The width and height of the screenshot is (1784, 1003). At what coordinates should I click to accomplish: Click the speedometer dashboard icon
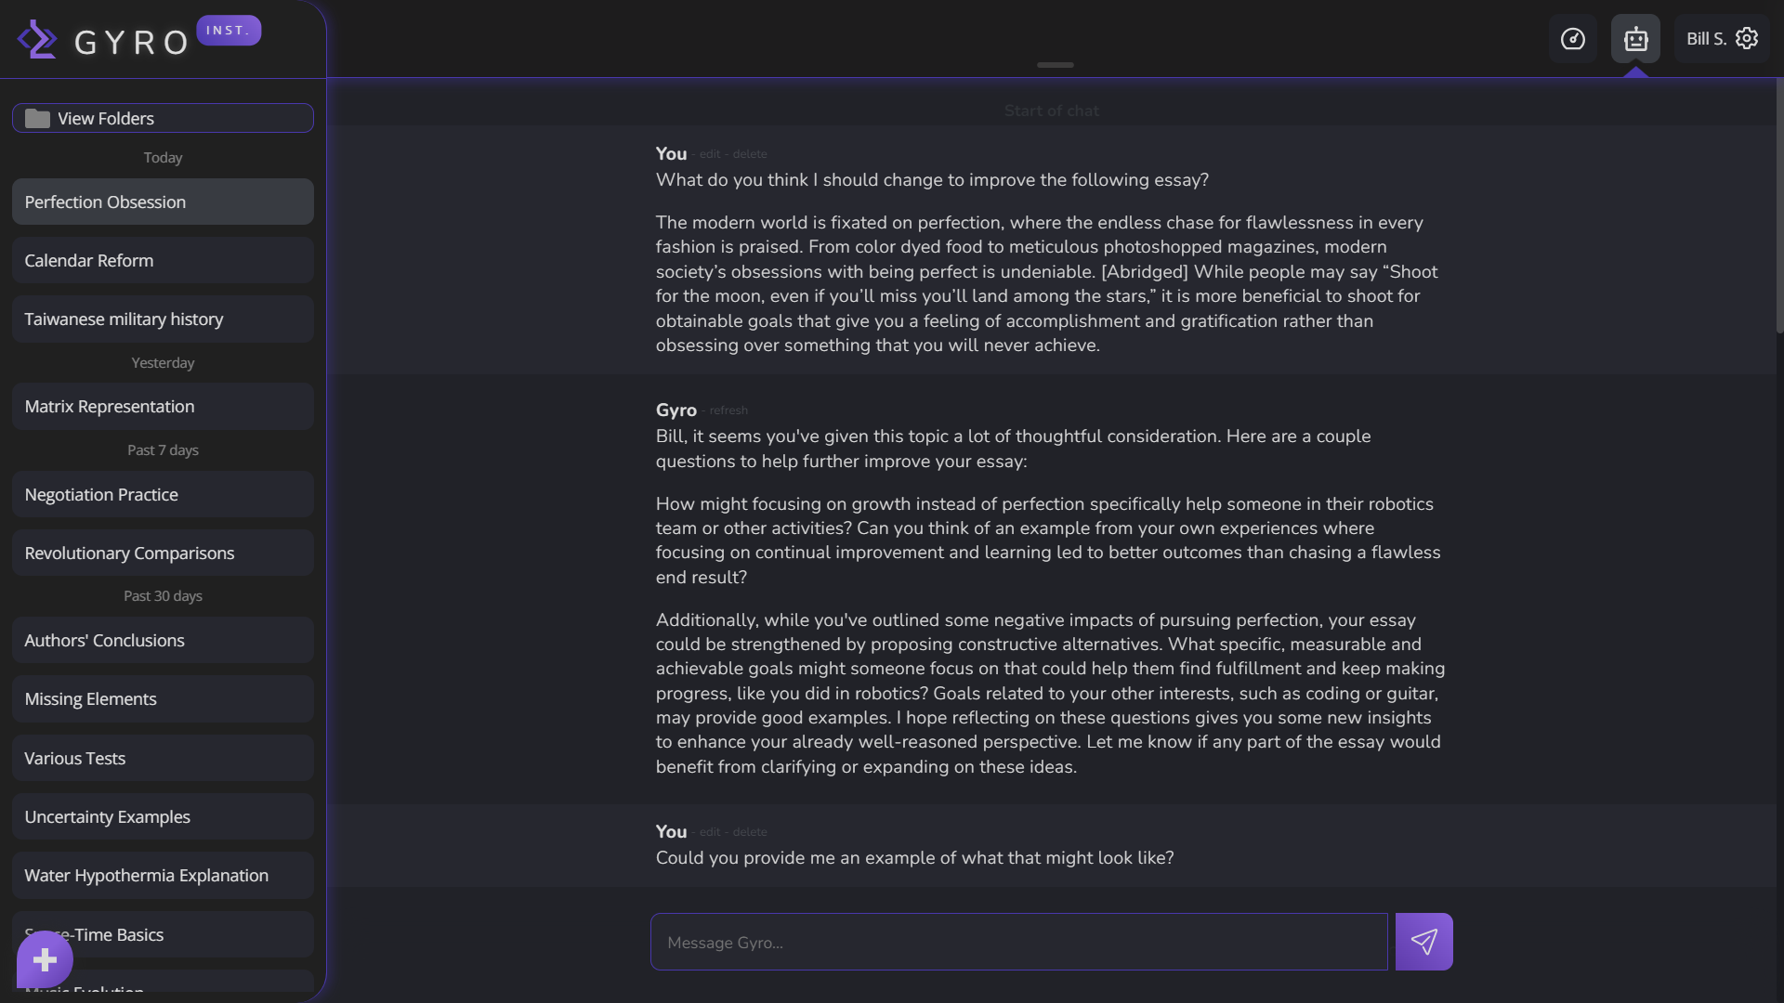coord(1572,39)
